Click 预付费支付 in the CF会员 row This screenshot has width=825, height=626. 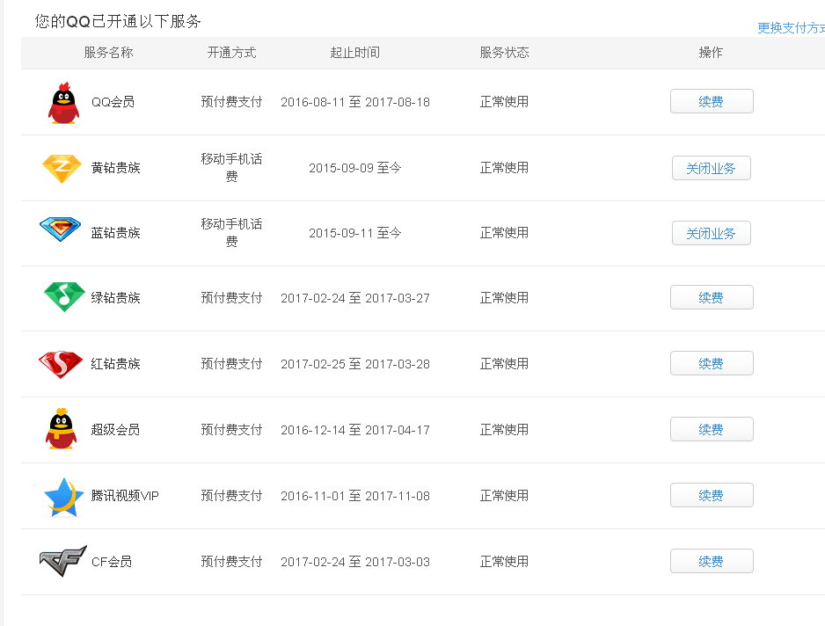point(231,562)
